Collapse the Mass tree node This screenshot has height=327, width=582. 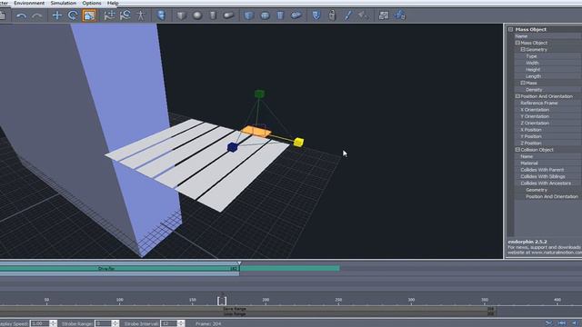523,83
